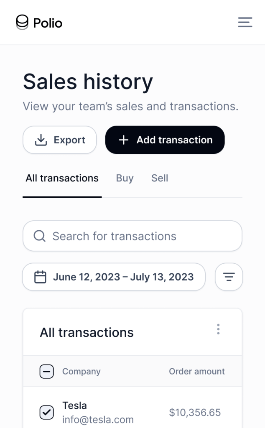Click the calendar icon in date picker
Screen dimensions: 265x428
pos(40,277)
